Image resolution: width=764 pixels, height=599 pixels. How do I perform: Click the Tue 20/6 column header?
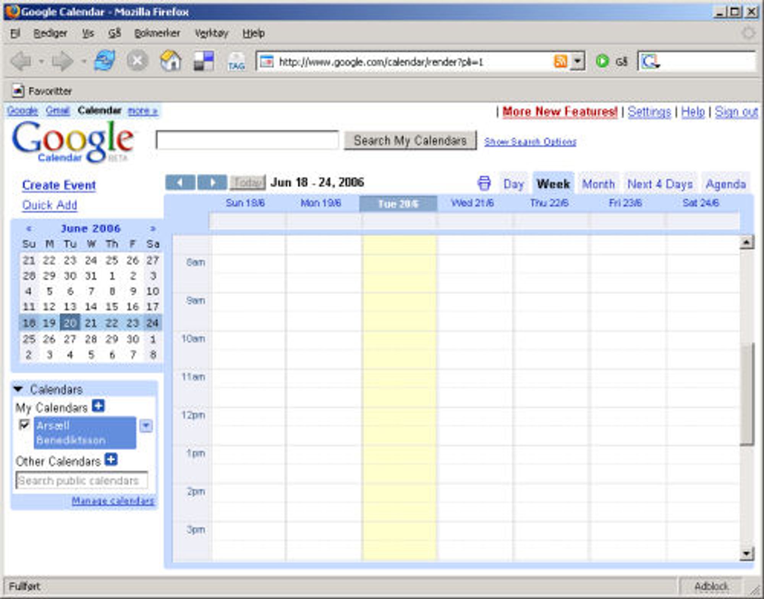(x=398, y=204)
